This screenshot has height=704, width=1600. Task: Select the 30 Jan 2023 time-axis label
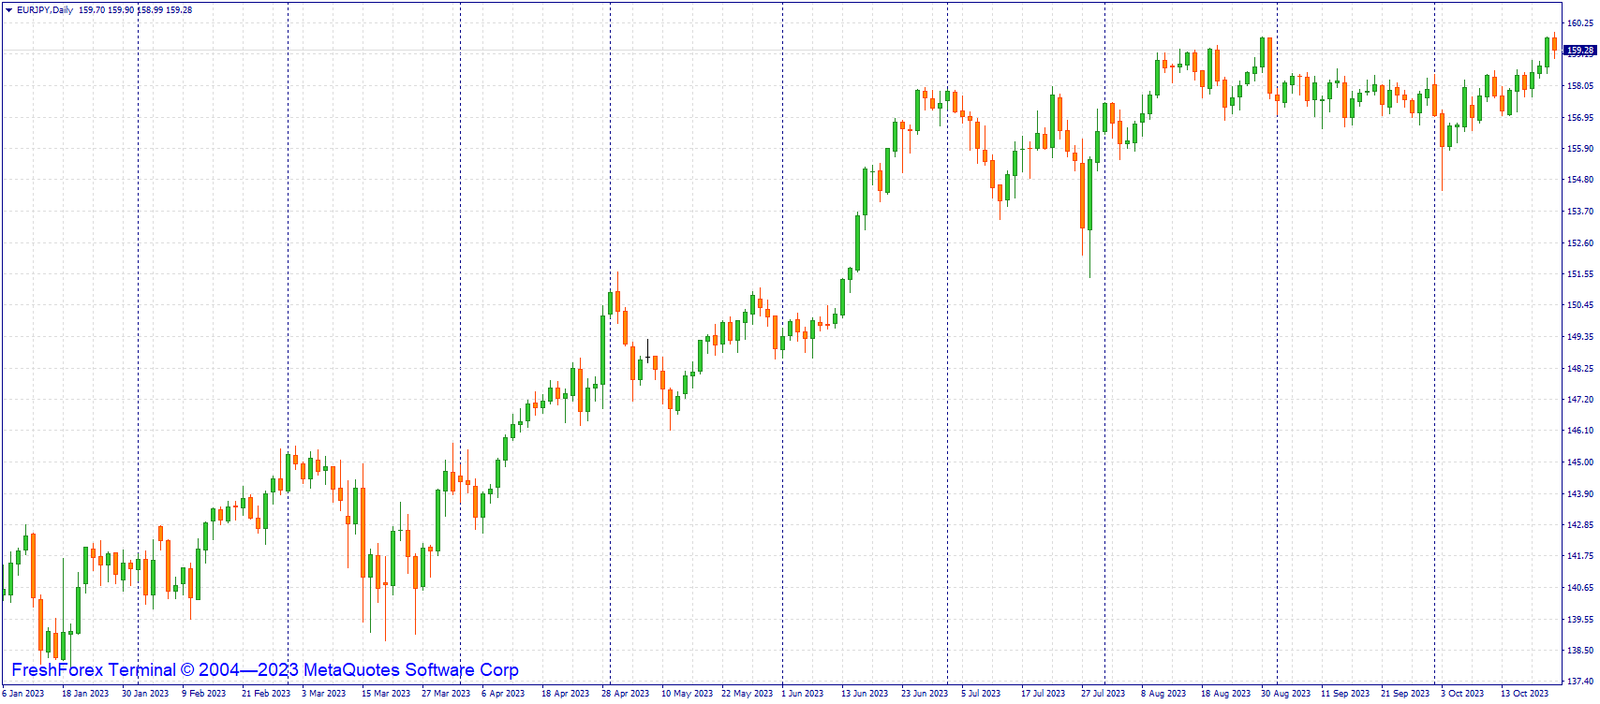point(145,694)
